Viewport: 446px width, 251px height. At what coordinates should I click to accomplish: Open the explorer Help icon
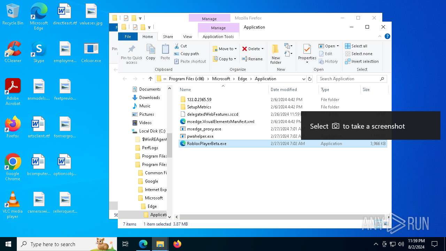pyautogui.click(x=387, y=36)
